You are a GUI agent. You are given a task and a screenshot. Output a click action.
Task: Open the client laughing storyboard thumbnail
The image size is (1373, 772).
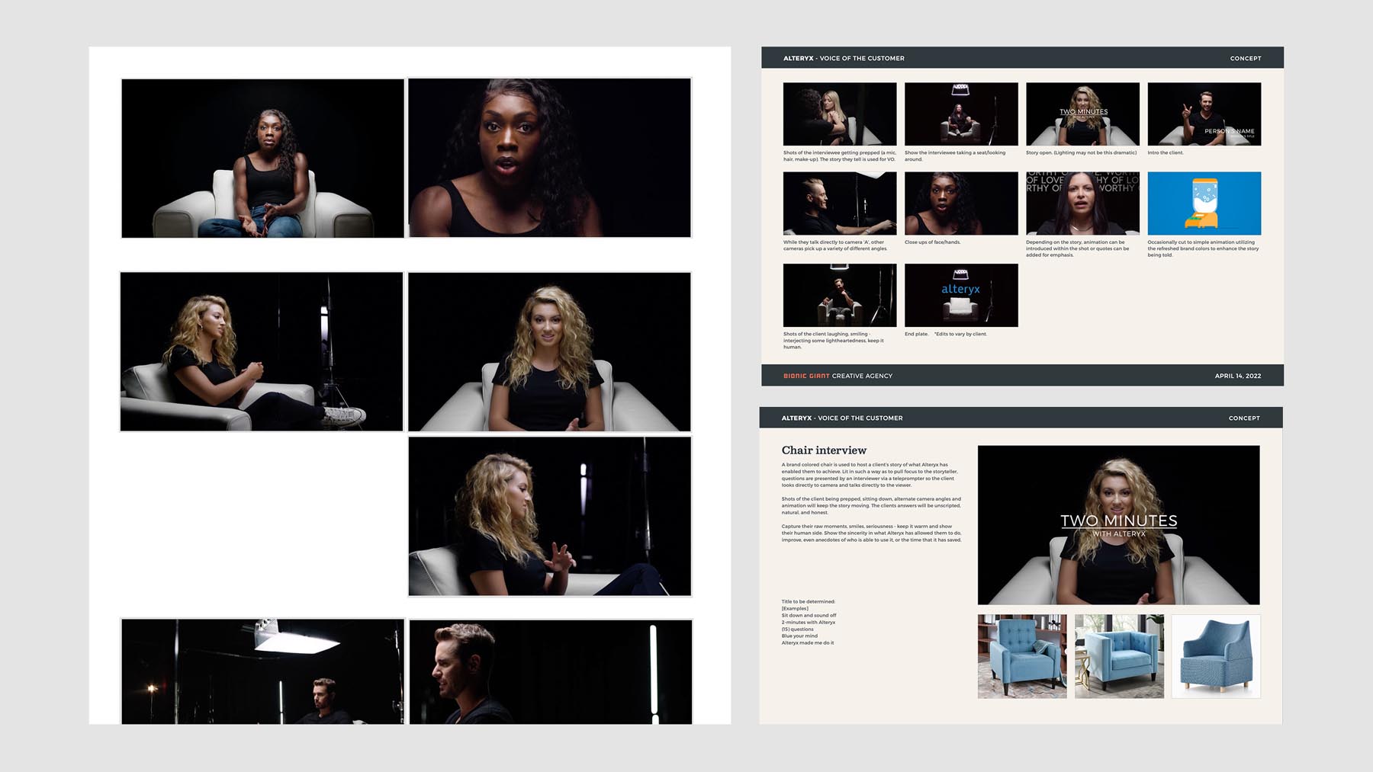tap(839, 295)
